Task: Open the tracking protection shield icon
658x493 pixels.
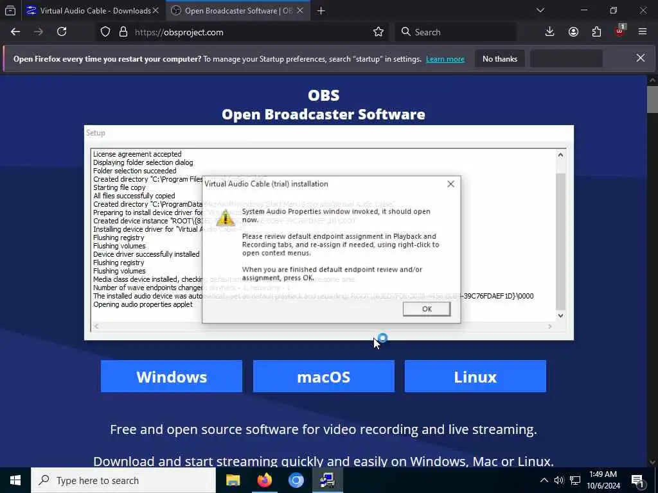Action: [x=105, y=32]
